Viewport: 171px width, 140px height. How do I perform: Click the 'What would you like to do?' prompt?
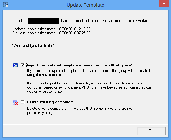[x=33, y=46]
